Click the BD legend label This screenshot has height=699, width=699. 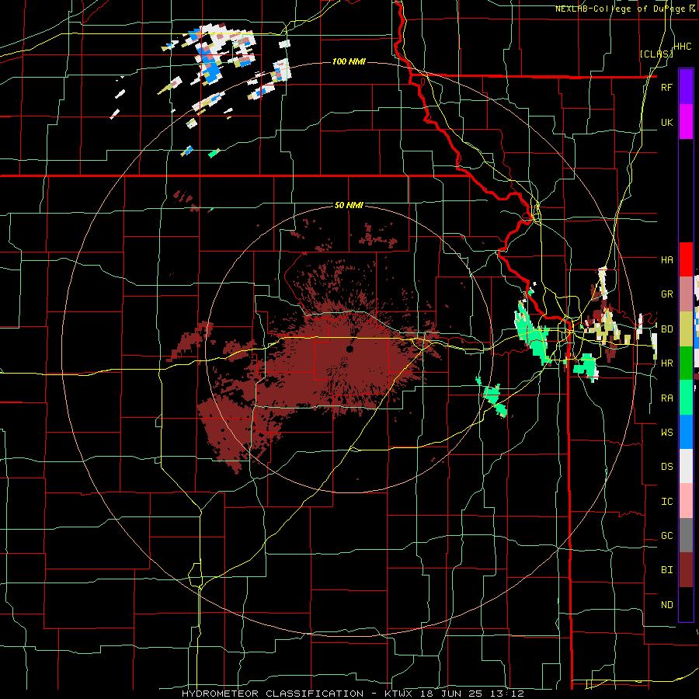[x=666, y=329]
